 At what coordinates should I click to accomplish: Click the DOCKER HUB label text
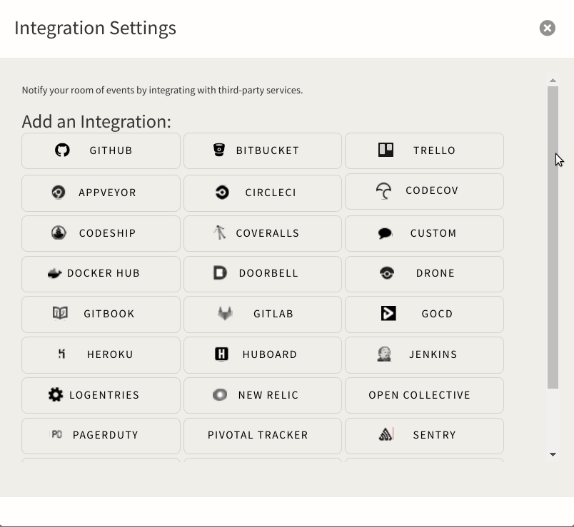(104, 273)
